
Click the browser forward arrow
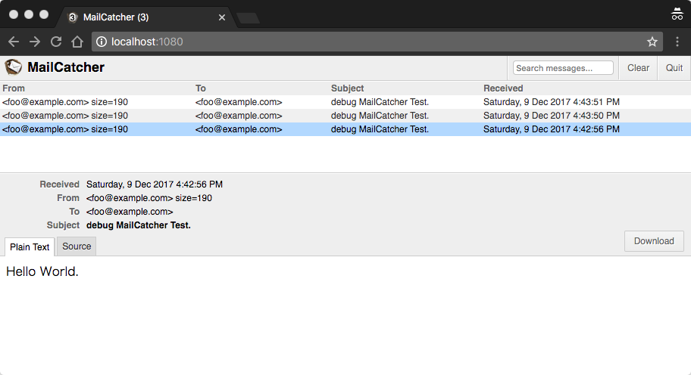(35, 42)
